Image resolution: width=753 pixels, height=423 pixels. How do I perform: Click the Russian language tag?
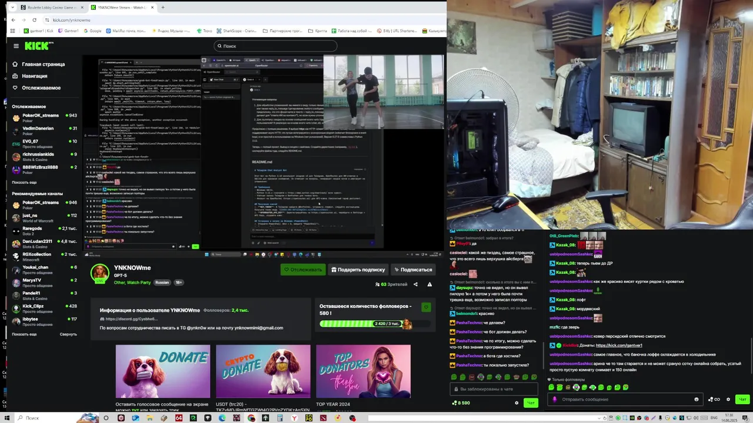[162, 283]
